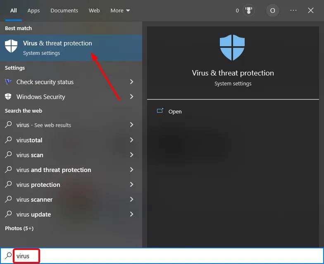Select the 'virus protection' web suggestion
The image size is (324, 264).
click(x=71, y=185)
